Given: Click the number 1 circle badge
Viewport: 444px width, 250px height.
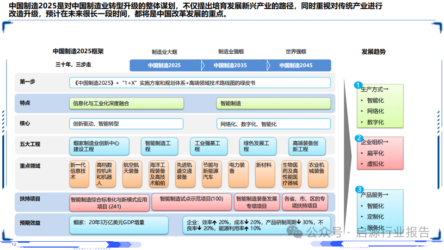Looking at the screenshot, I should tap(358, 85).
